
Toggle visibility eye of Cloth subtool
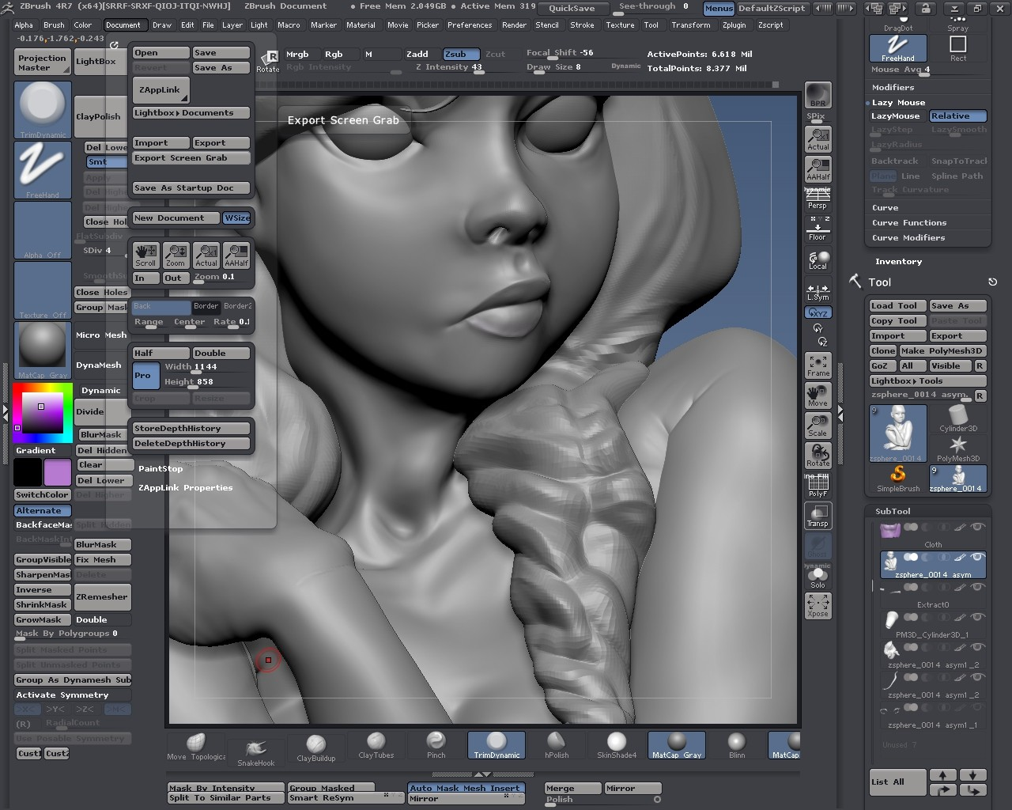coord(978,527)
